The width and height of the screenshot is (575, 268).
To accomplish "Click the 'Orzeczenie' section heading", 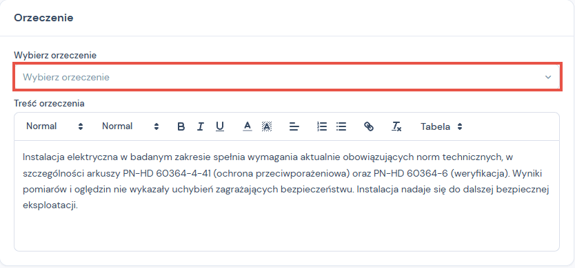I will pos(43,18).
